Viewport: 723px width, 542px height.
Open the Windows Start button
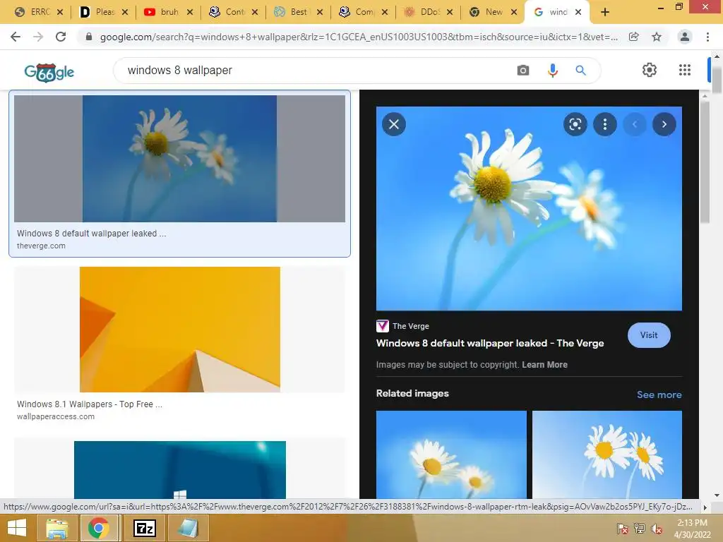(x=17, y=528)
